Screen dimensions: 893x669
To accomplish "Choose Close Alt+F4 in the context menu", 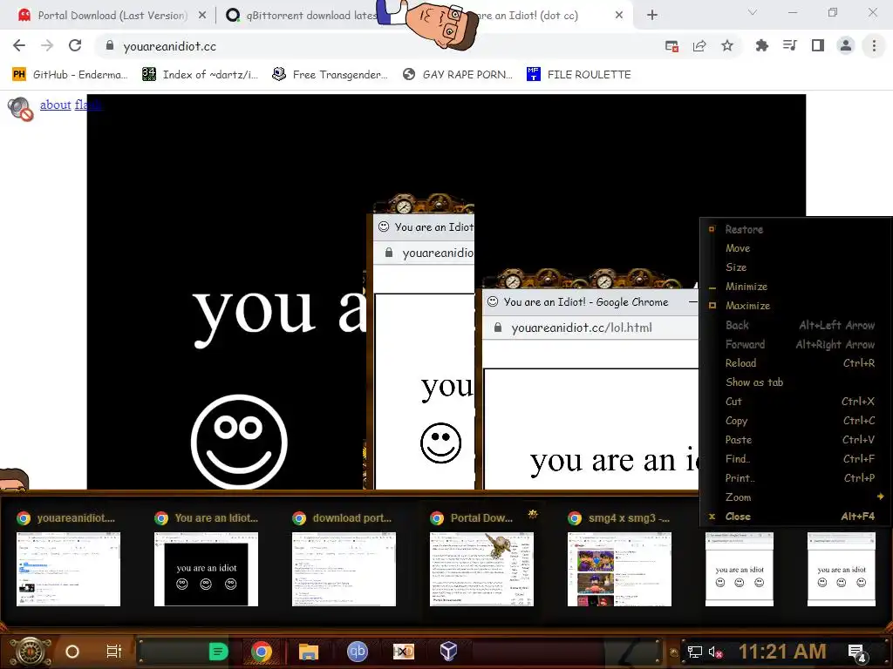I will point(796,517).
